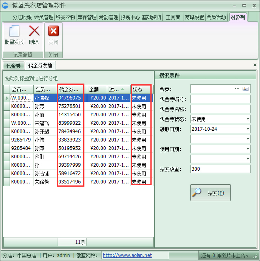The height and width of the screenshot is (261, 260).
Task: Select voucher number 33833923 cell
Action: tap(72, 140)
